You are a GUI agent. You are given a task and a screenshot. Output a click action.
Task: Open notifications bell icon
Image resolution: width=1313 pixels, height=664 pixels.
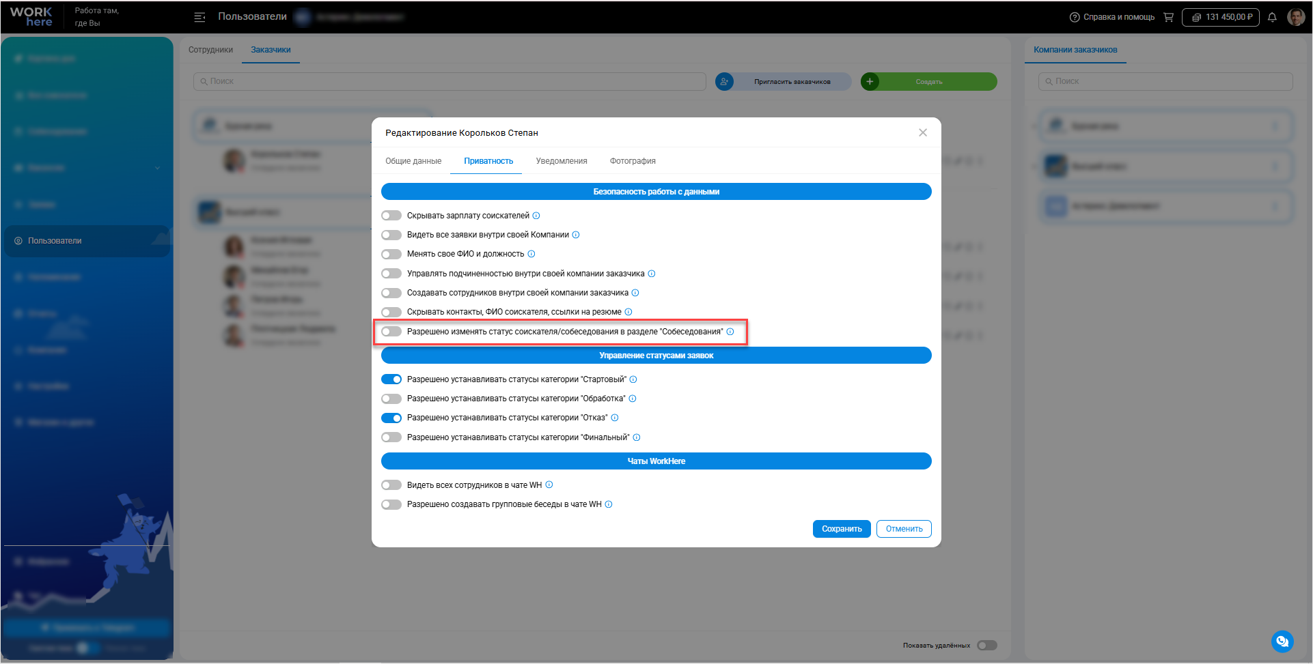click(1272, 17)
